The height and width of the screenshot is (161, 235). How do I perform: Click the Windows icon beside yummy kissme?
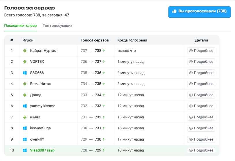(x=25, y=106)
